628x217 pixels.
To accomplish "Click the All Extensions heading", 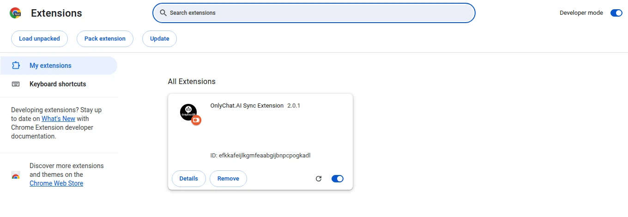I will point(192,81).
